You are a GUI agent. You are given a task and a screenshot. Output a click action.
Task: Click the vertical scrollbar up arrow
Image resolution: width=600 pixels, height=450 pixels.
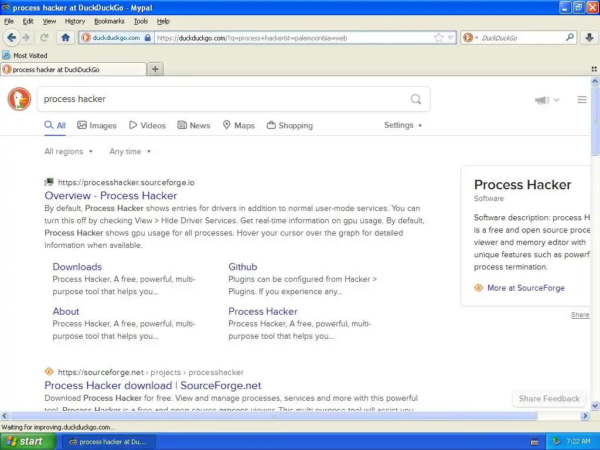pos(595,81)
